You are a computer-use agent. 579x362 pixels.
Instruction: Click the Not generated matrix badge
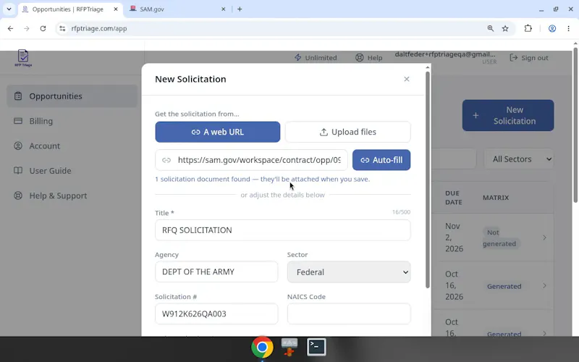[500, 238]
